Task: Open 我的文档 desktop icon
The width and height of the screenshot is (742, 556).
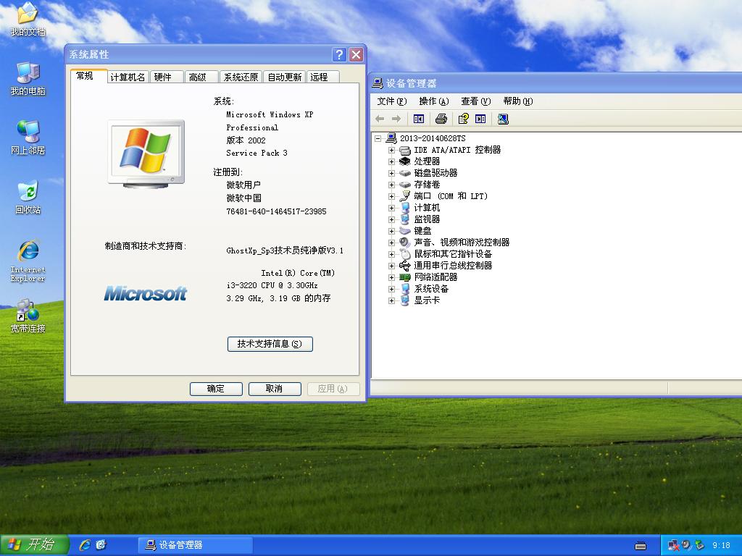Action: pos(28,19)
